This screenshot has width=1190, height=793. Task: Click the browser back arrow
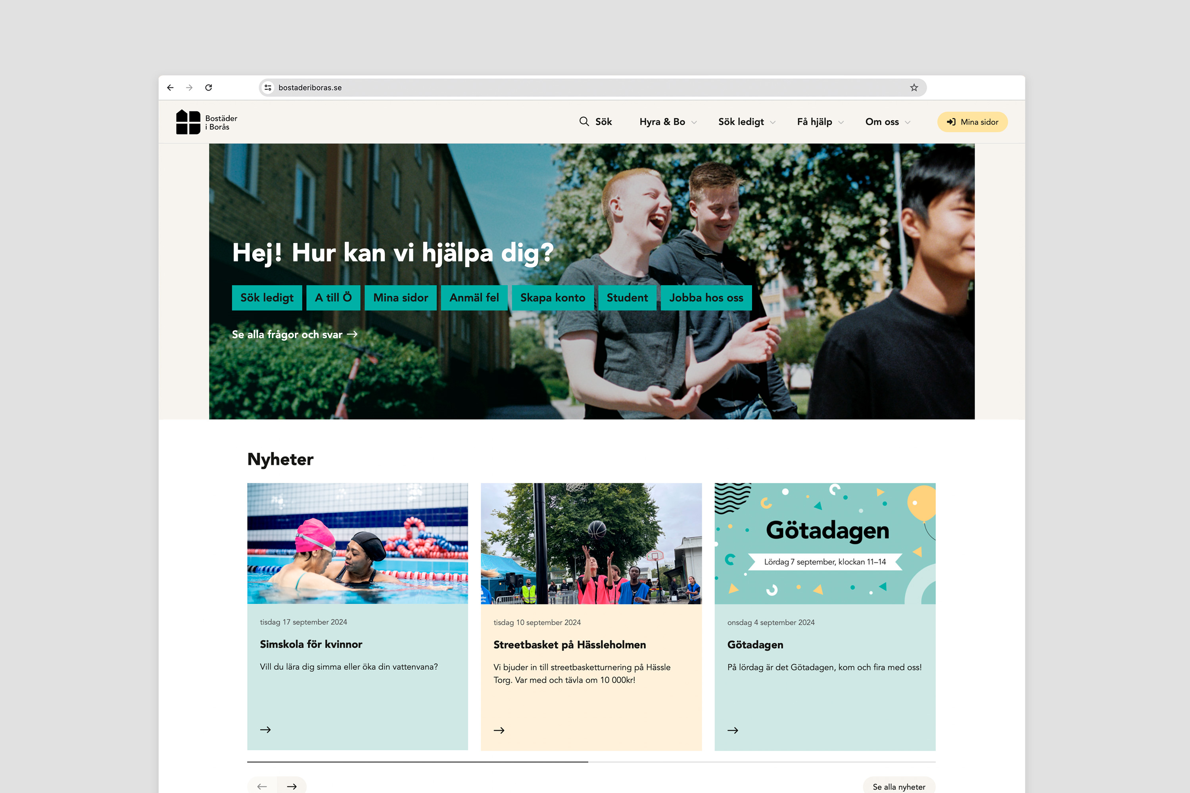171,88
